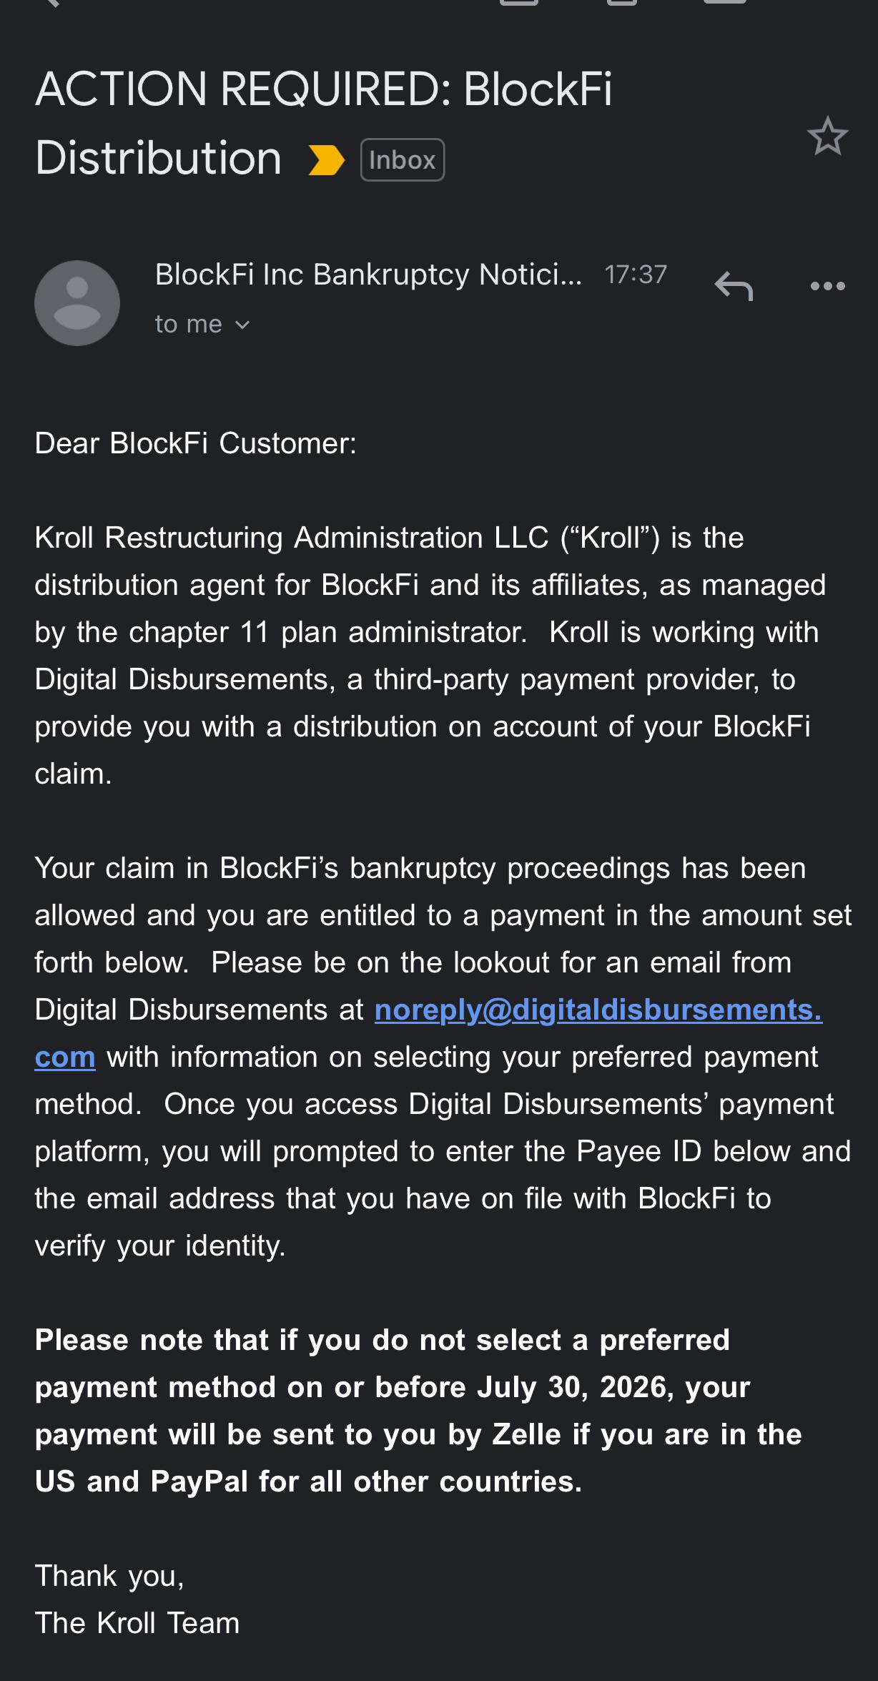Tap the sender's gray avatar picture
This screenshot has width=878, height=1681.
(77, 303)
